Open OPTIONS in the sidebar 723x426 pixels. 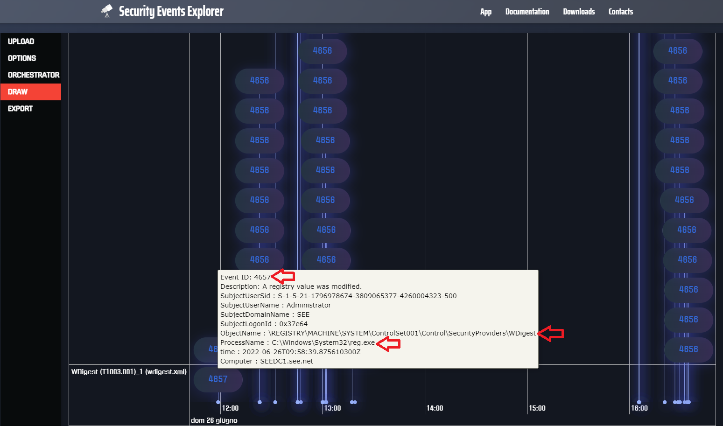tap(31, 58)
